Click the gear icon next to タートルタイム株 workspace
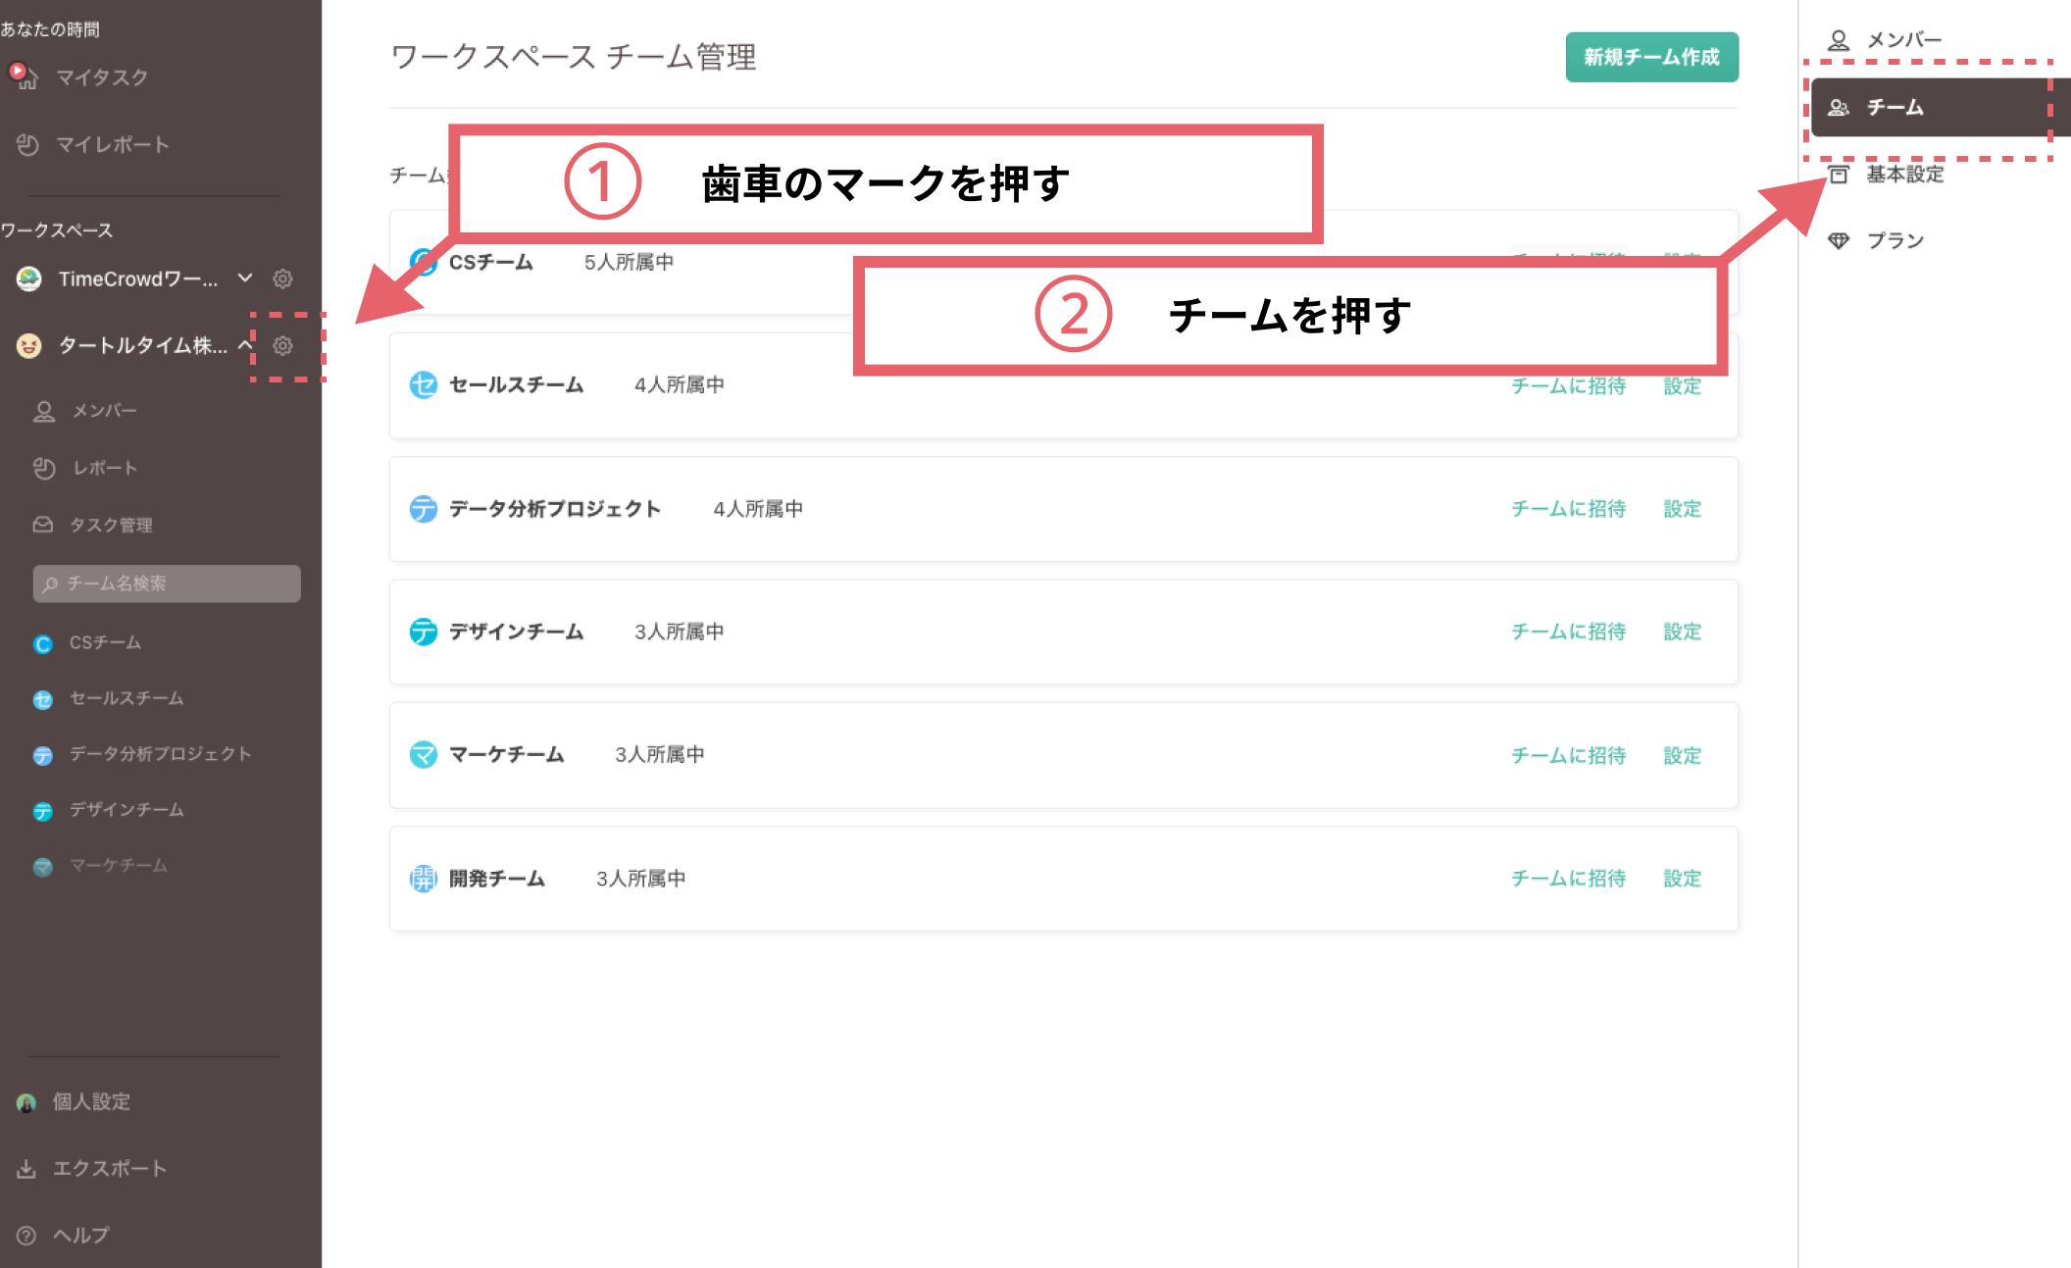The width and height of the screenshot is (2071, 1268). (282, 345)
